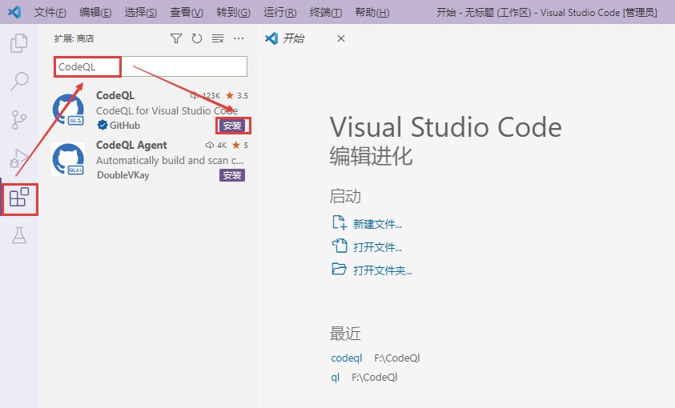675x408 pixels.
Task: Click the 打开文件夹... link
Action: [x=382, y=270]
